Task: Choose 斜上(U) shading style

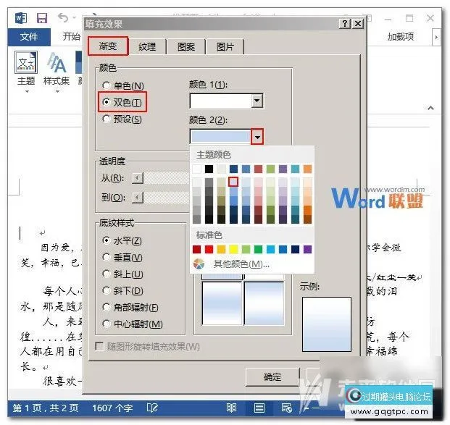Action: point(122,274)
